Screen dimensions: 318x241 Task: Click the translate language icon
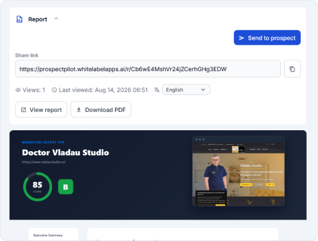[x=157, y=90]
